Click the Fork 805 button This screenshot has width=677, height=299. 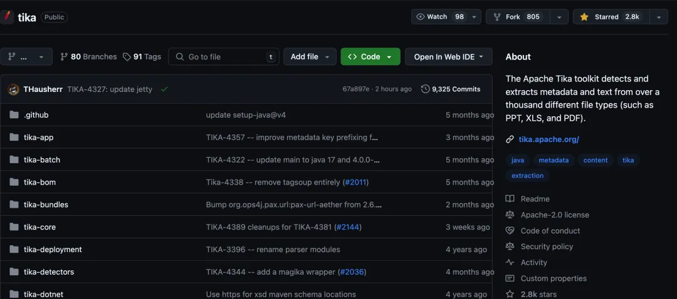click(x=518, y=17)
